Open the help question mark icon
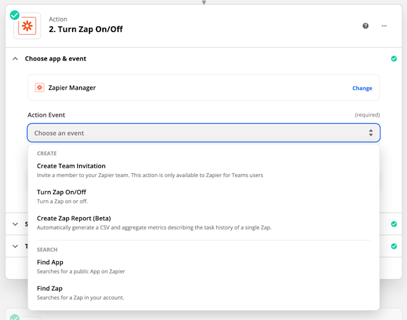The height and width of the screenshot is (320, 407). [x=366, y=26]
